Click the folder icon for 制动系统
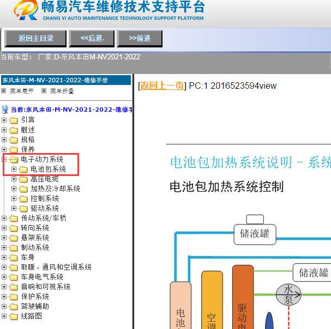Viewport: 331px width, 329px height. (x=14, y=248)
